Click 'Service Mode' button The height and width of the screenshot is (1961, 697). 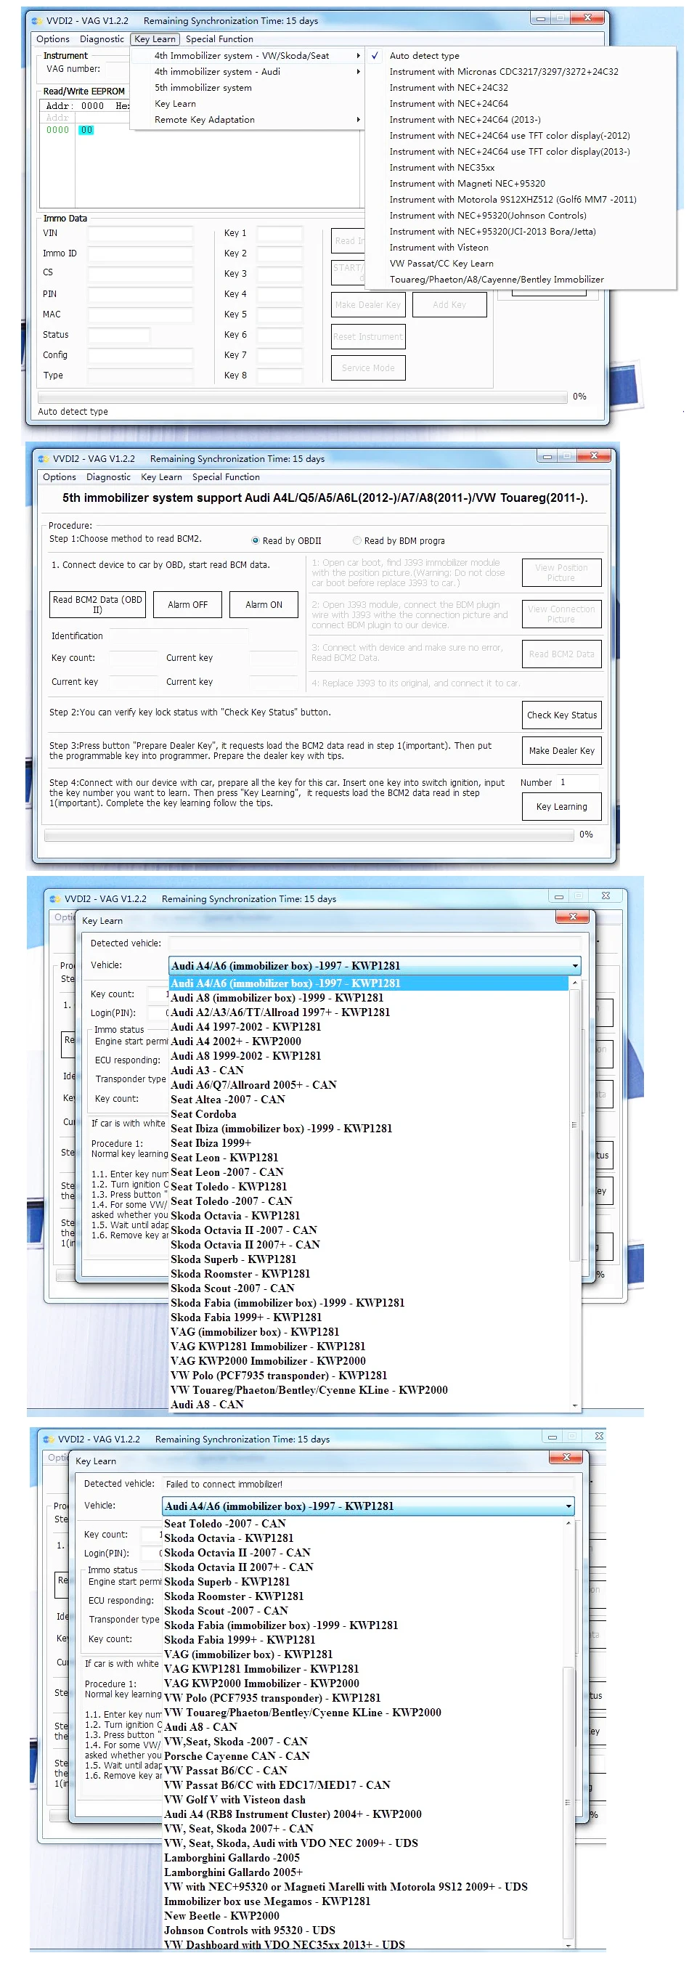(x=367, y=368)
